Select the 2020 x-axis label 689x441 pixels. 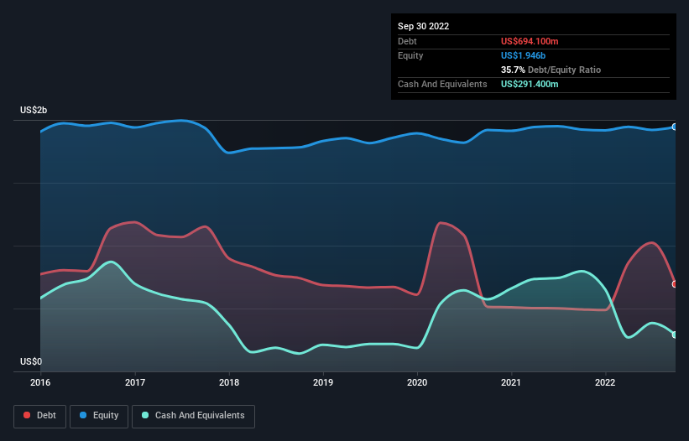coord(417,382)
